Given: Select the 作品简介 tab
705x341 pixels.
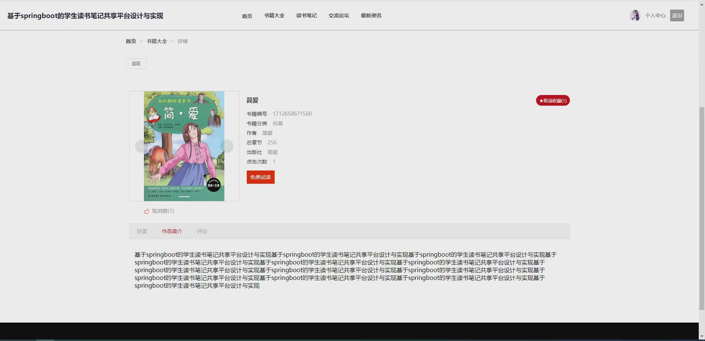Looking at the screenshot, I should click(x=172, y=231).
